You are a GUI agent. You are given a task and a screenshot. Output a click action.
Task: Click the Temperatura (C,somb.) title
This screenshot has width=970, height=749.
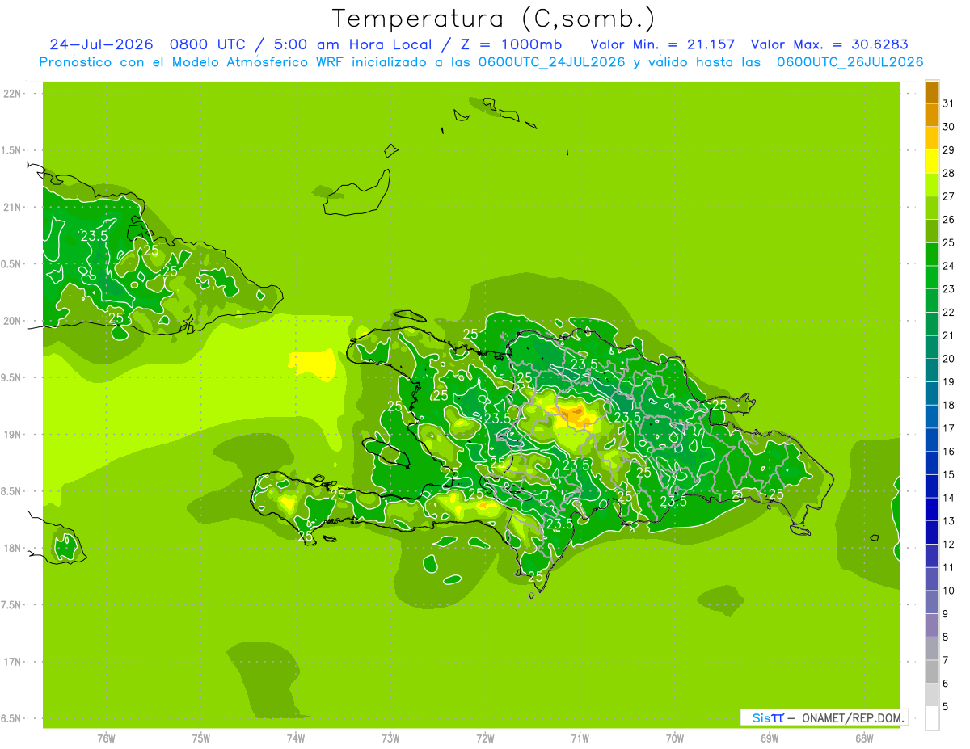(x=493, y=19)
